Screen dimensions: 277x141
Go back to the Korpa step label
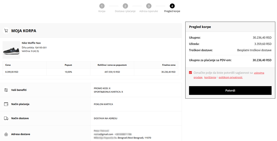coord(102,11)
